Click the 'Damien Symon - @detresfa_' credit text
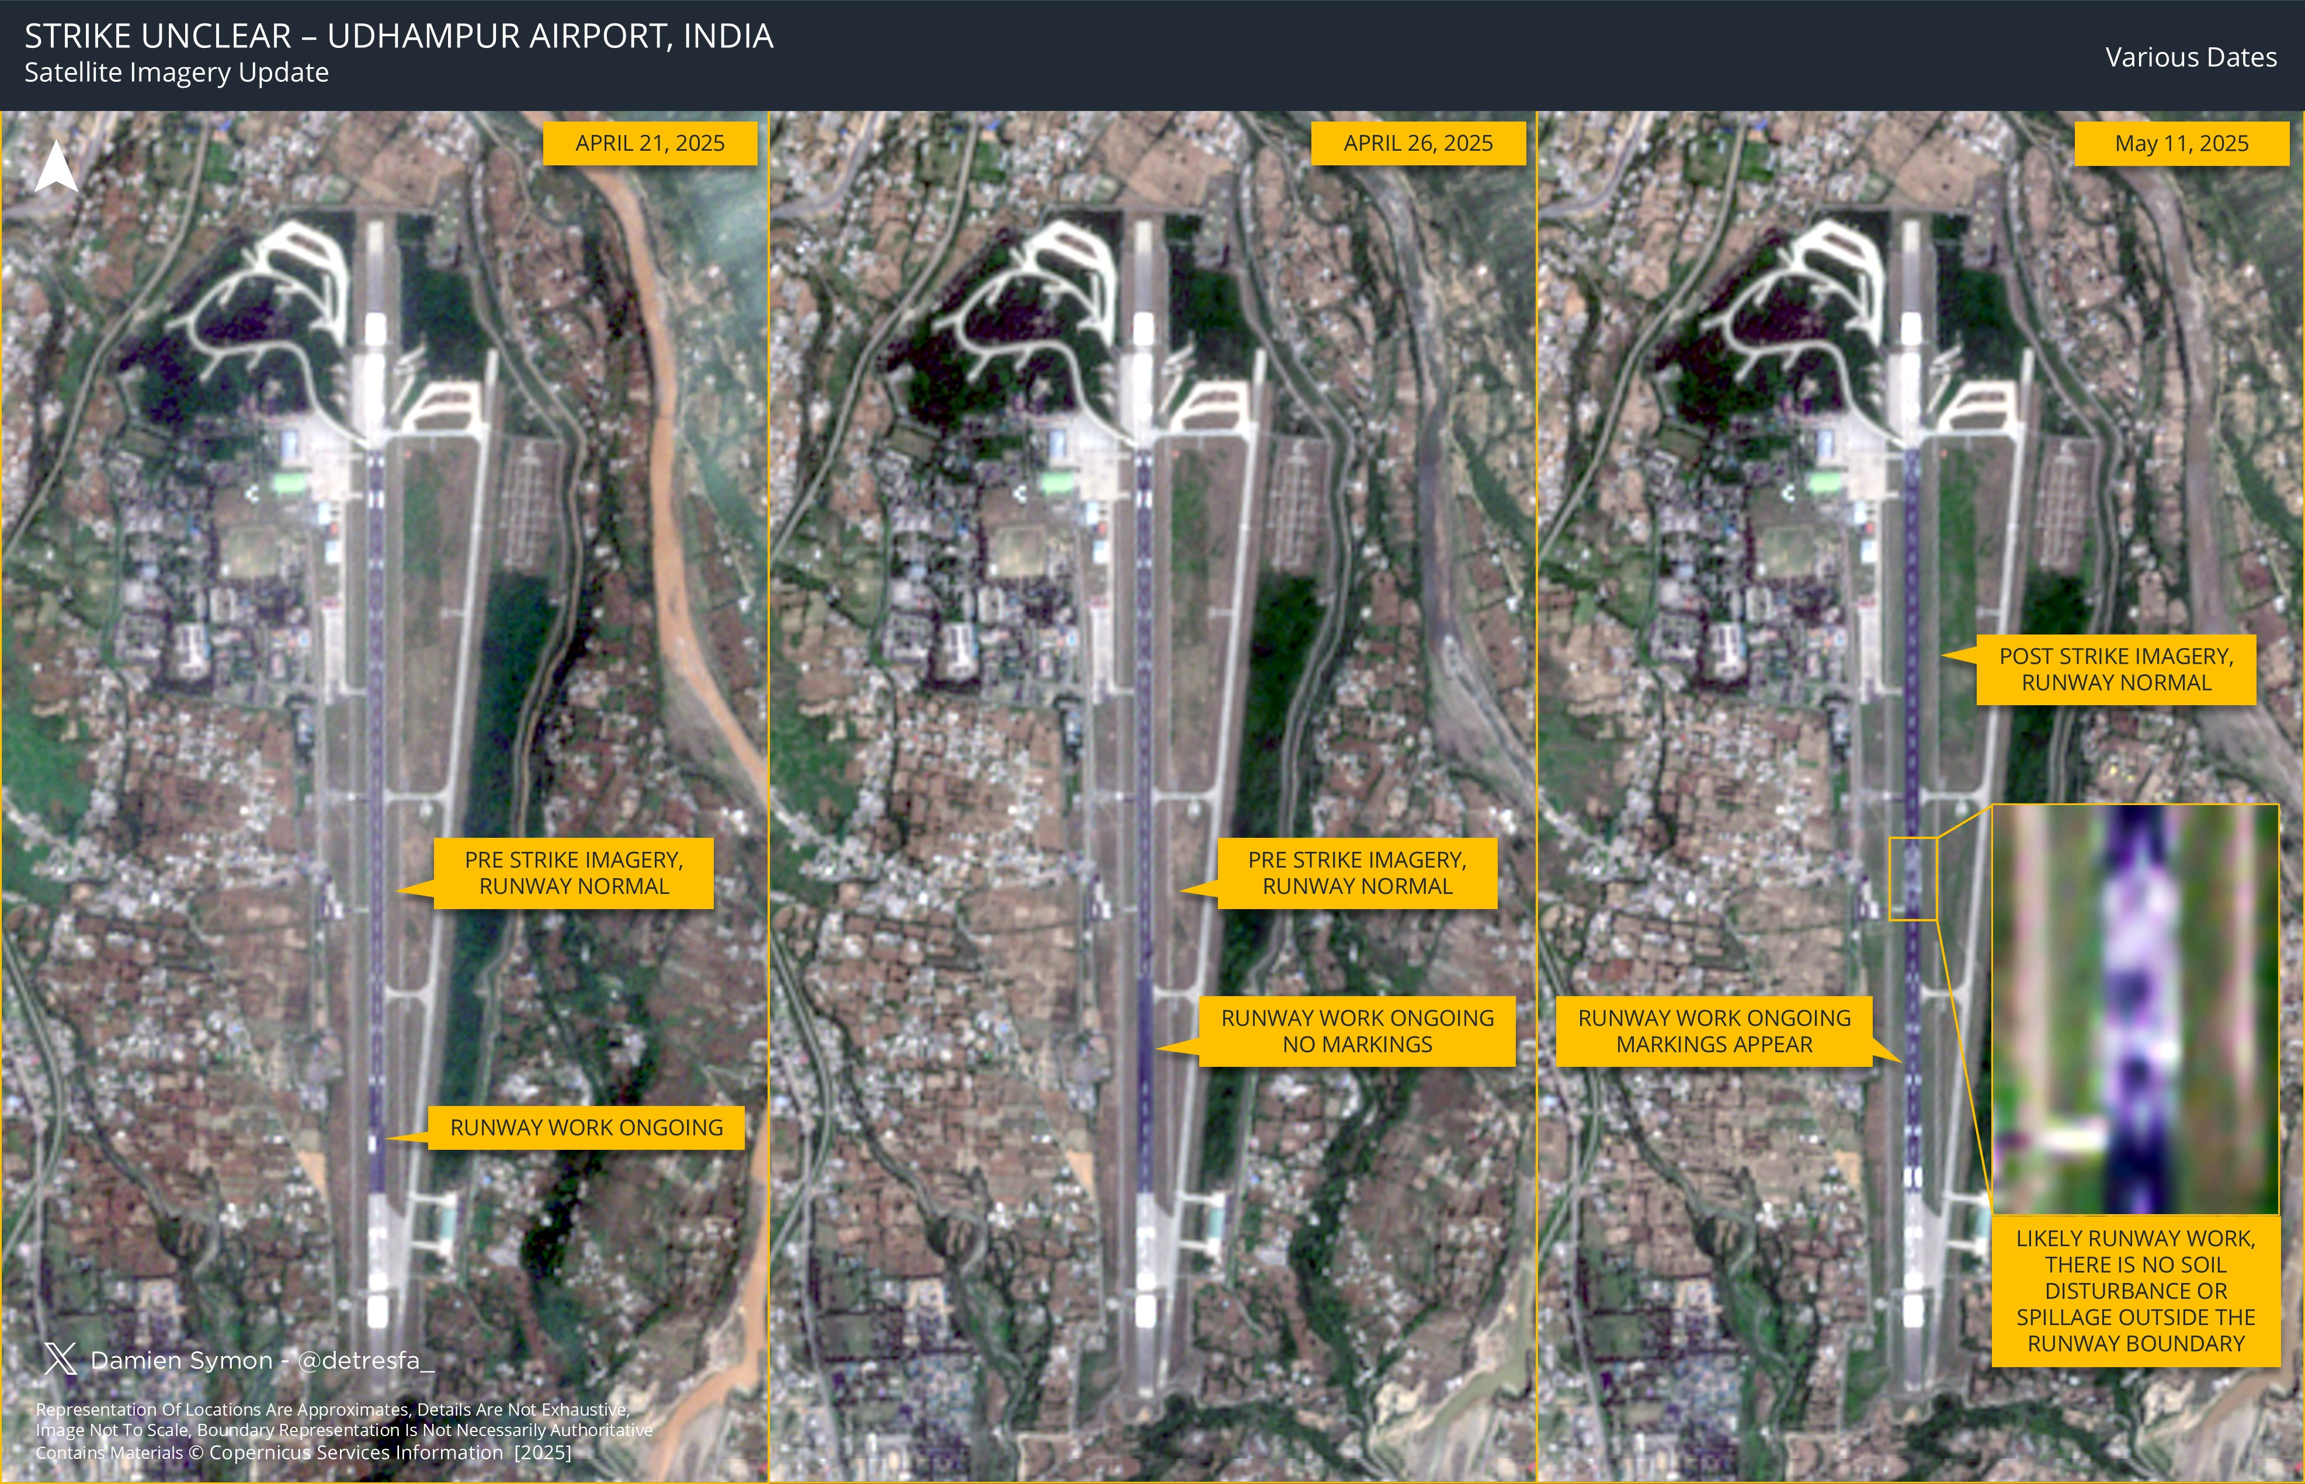Image resolution: width=2305 pixels, height=1484 pixels. (x=262, y=1360)
